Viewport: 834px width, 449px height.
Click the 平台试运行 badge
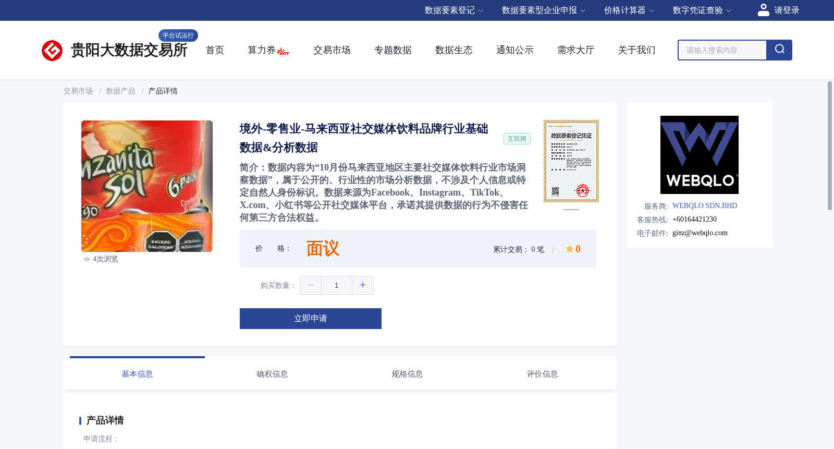[178, 35]
